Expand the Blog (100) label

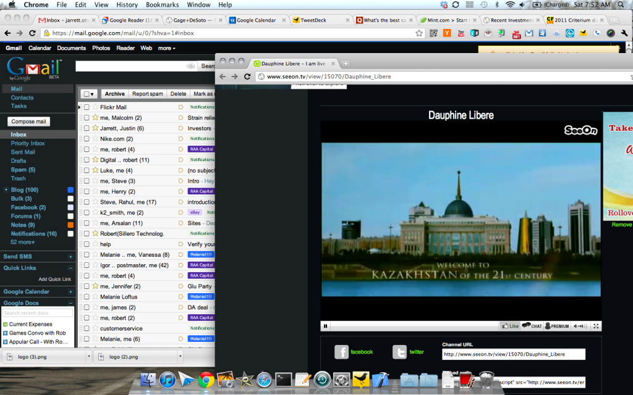(6, 189)
